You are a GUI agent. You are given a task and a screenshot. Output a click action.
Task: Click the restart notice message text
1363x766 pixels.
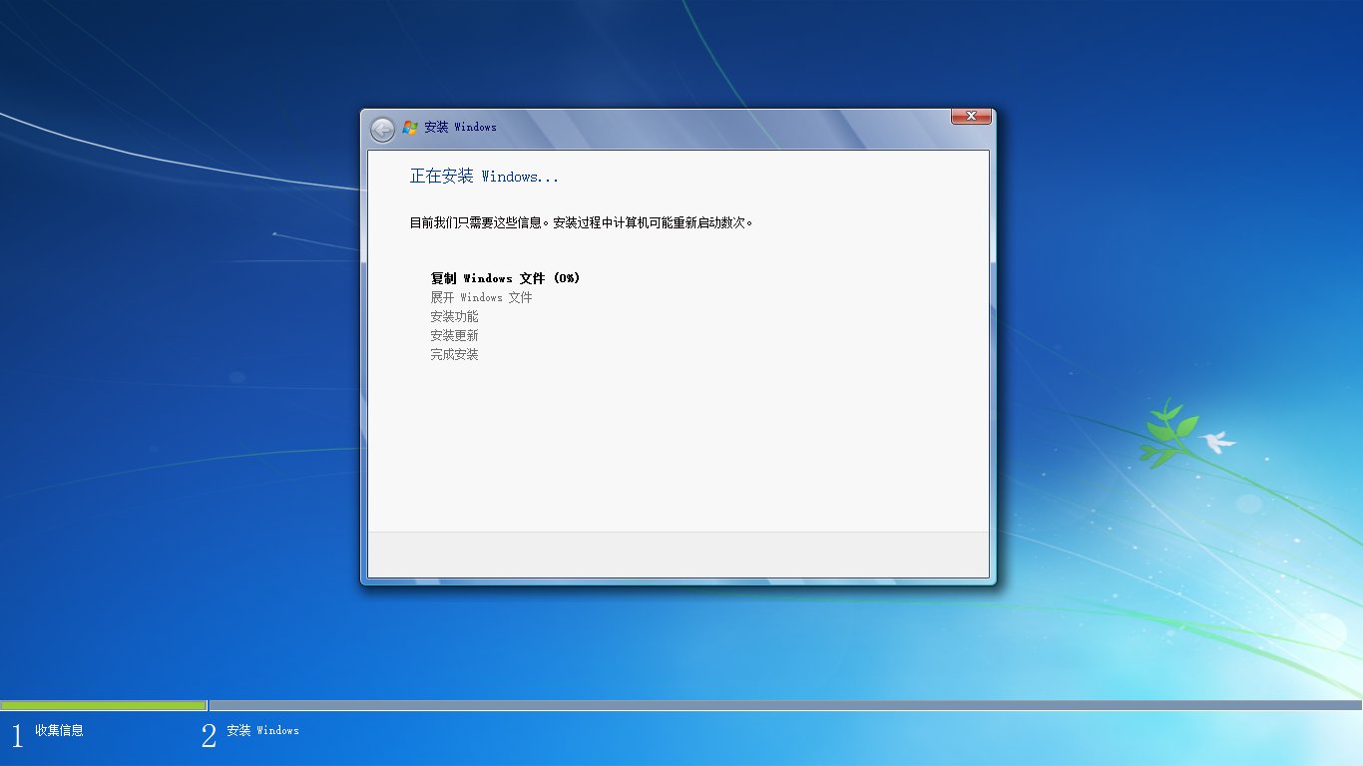click(x=584, y=221)
